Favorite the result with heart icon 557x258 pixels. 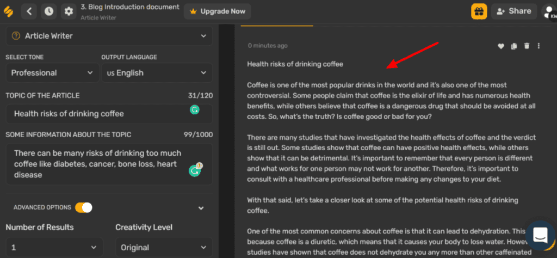coord(501,46)
